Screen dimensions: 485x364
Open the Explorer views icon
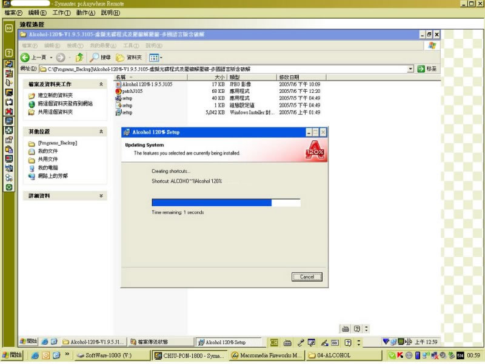tap(154, 58)
